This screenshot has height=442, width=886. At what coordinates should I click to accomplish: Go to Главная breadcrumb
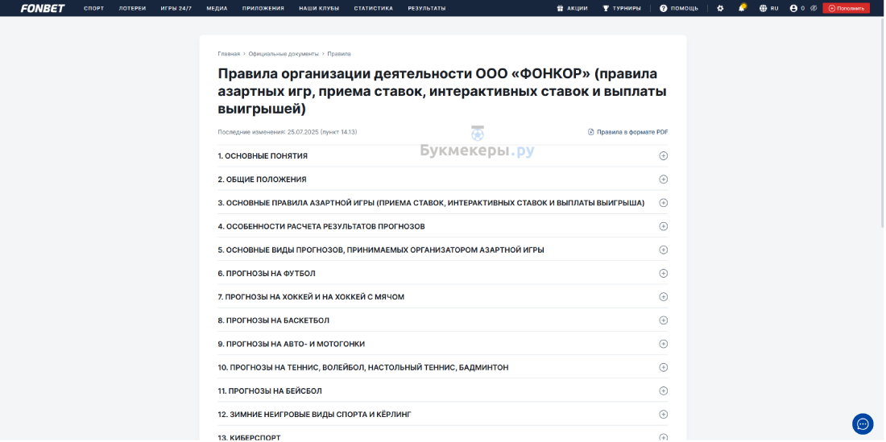[x=229, y=54]
